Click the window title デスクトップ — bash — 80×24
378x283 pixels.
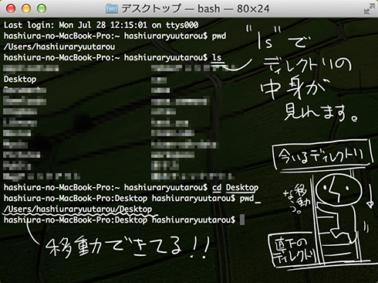(195, 9)
